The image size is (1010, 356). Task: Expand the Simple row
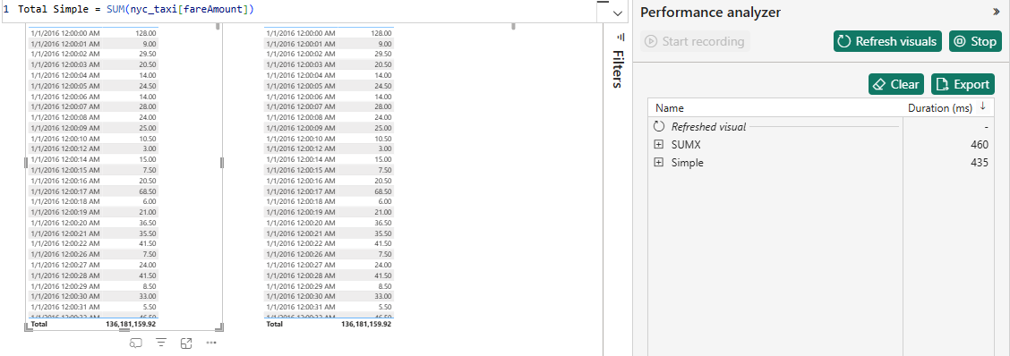coord(658,163)
